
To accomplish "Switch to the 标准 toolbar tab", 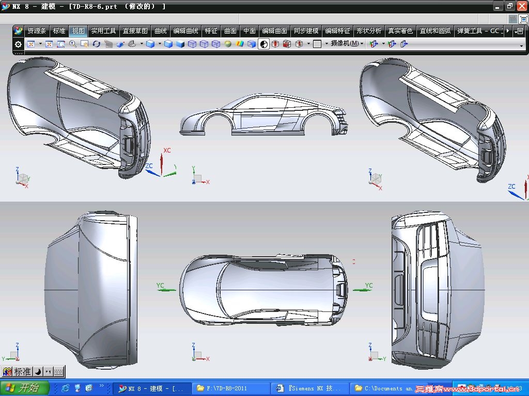I will [59, 31].
